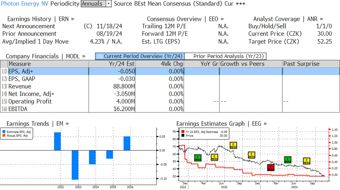Select Current Period Overview (Yr/24) tab
340x190 pixels.
(140, 56)
